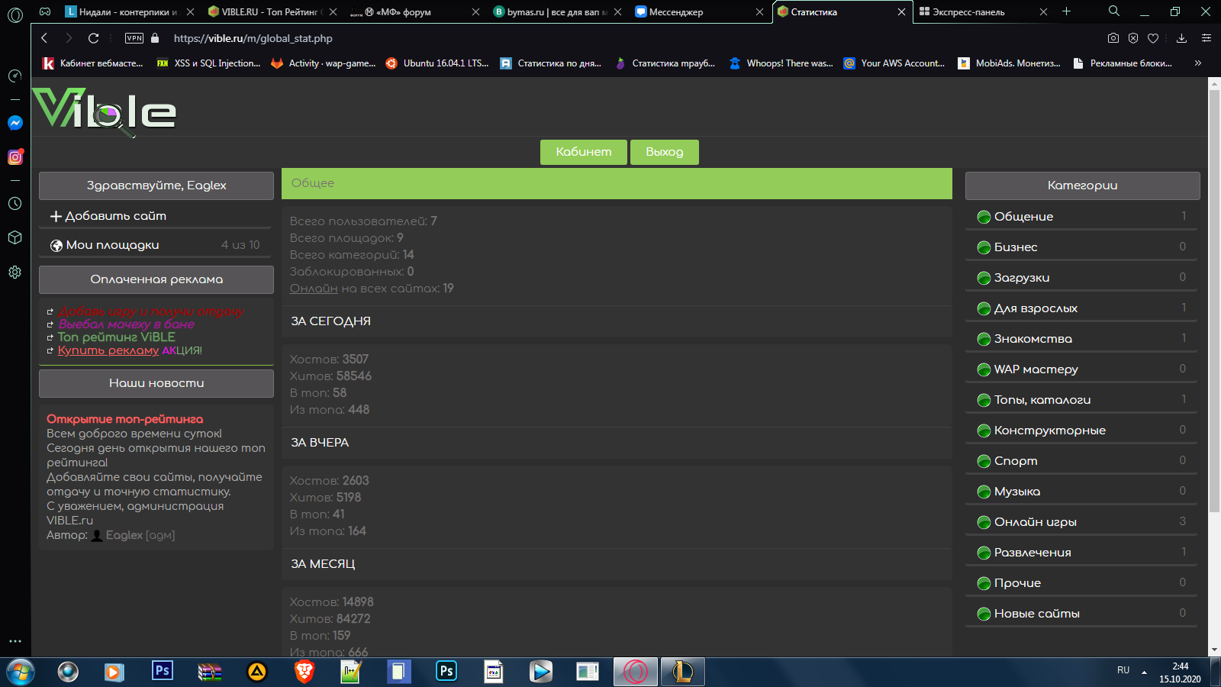Image resolution: width=1221 pixels, height=687 pixels.
Task: Click the page reload icon
Action: pos(93,38)
